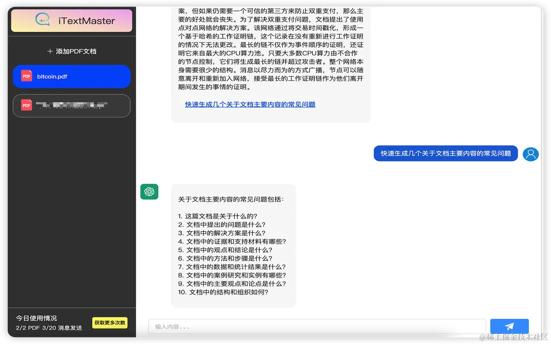Click the question 9. 文档中的主要观点和论点是什么?
551x344 pixels.
232,284
